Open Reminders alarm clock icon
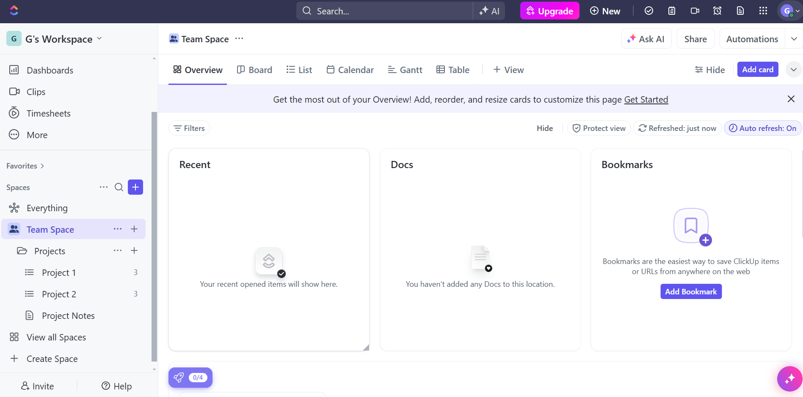The height and width of the screenshot is (397, 803). tap(717, 11)
